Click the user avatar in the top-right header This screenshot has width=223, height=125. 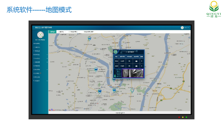point(182,27)
